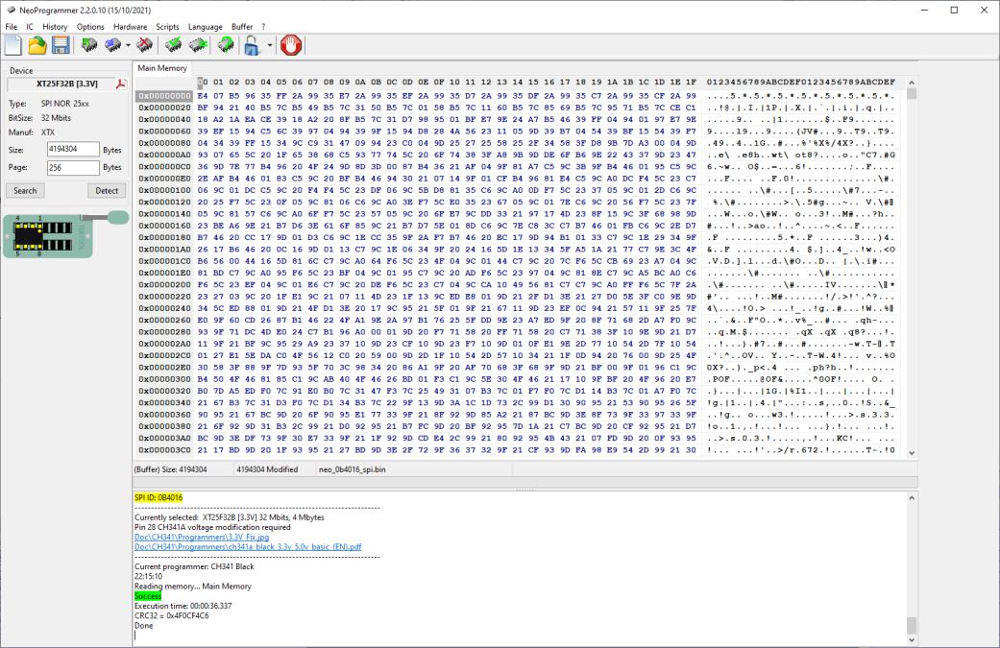Click the Erase IC red-cross chip icon
The width and height of the screenshot is (1000, 648).
point(145,45)
